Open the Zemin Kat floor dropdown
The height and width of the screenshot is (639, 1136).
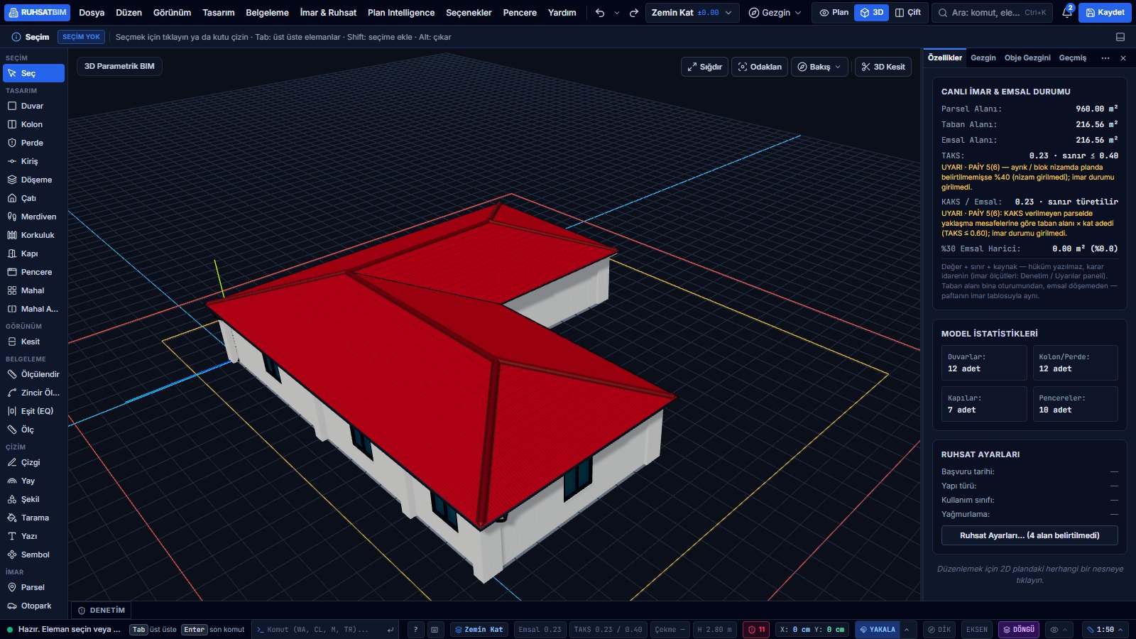pos(692,13)
